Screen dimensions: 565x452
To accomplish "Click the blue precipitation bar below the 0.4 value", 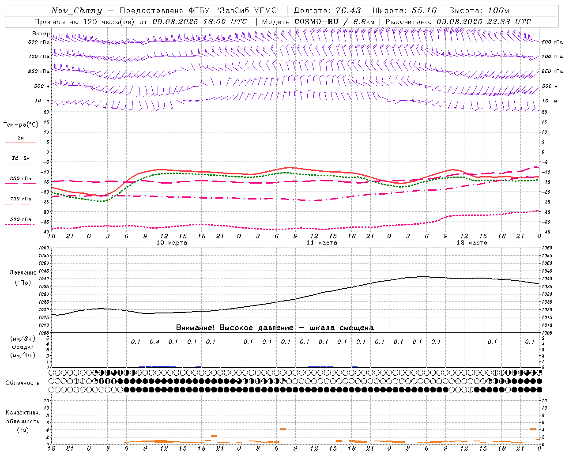I will pyautogui.click(x=155, y=366).
